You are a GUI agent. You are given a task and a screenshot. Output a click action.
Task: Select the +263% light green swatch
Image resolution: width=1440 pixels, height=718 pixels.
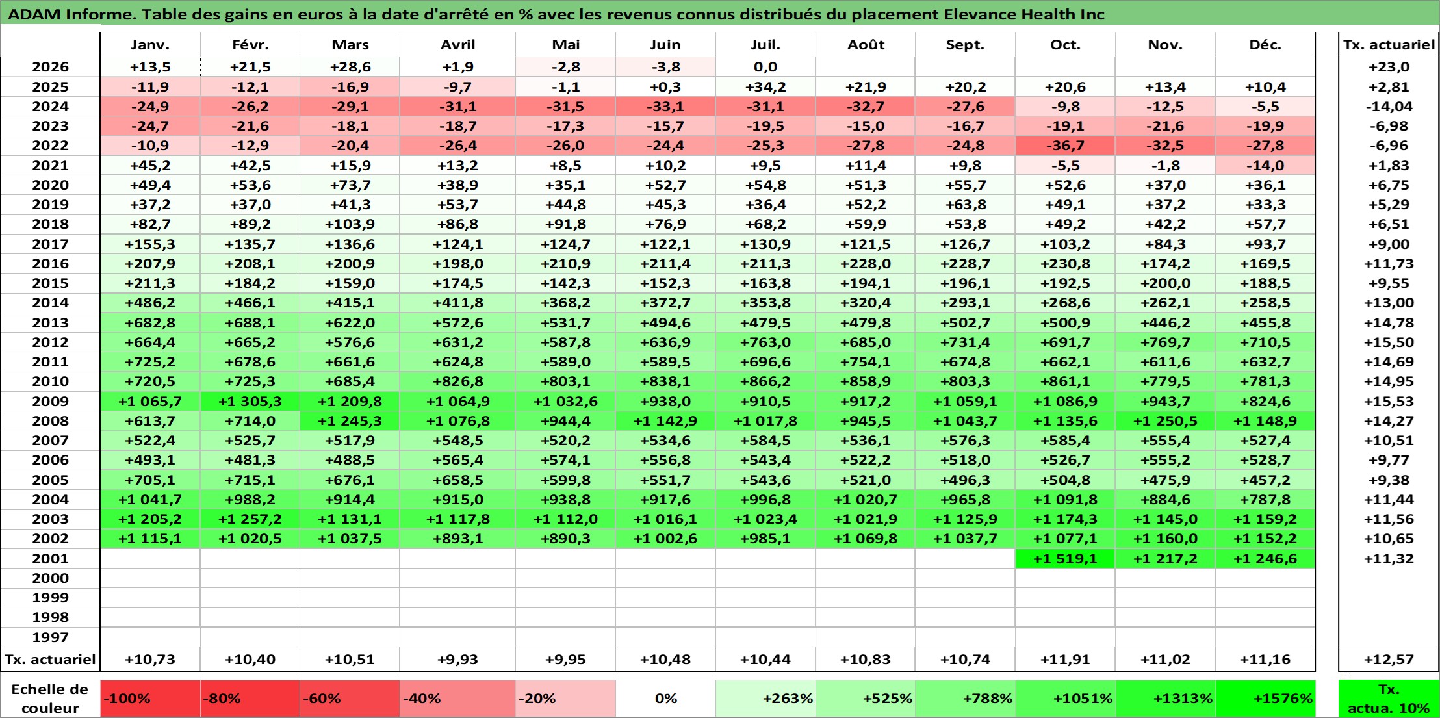tap(765, 699)
